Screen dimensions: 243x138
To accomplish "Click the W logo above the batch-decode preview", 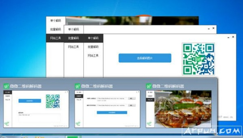I will click(77, 86).
